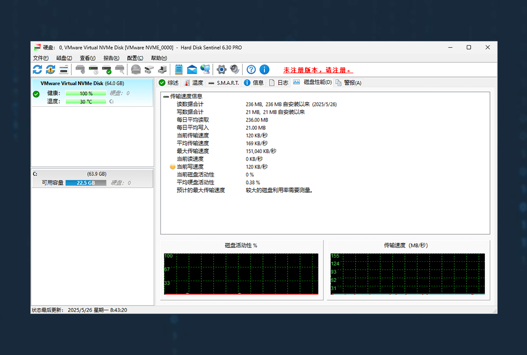Click the refresh icon with yellow warning sign
The height and width of the screenshot is (355, 527).
coord(51,69)
